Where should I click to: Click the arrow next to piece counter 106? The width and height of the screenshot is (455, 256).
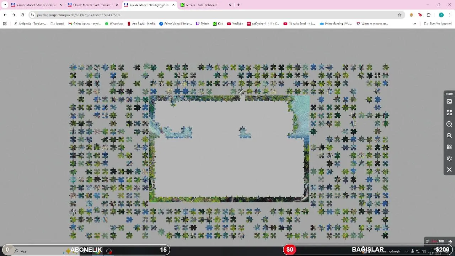click(x=450, y=241)
